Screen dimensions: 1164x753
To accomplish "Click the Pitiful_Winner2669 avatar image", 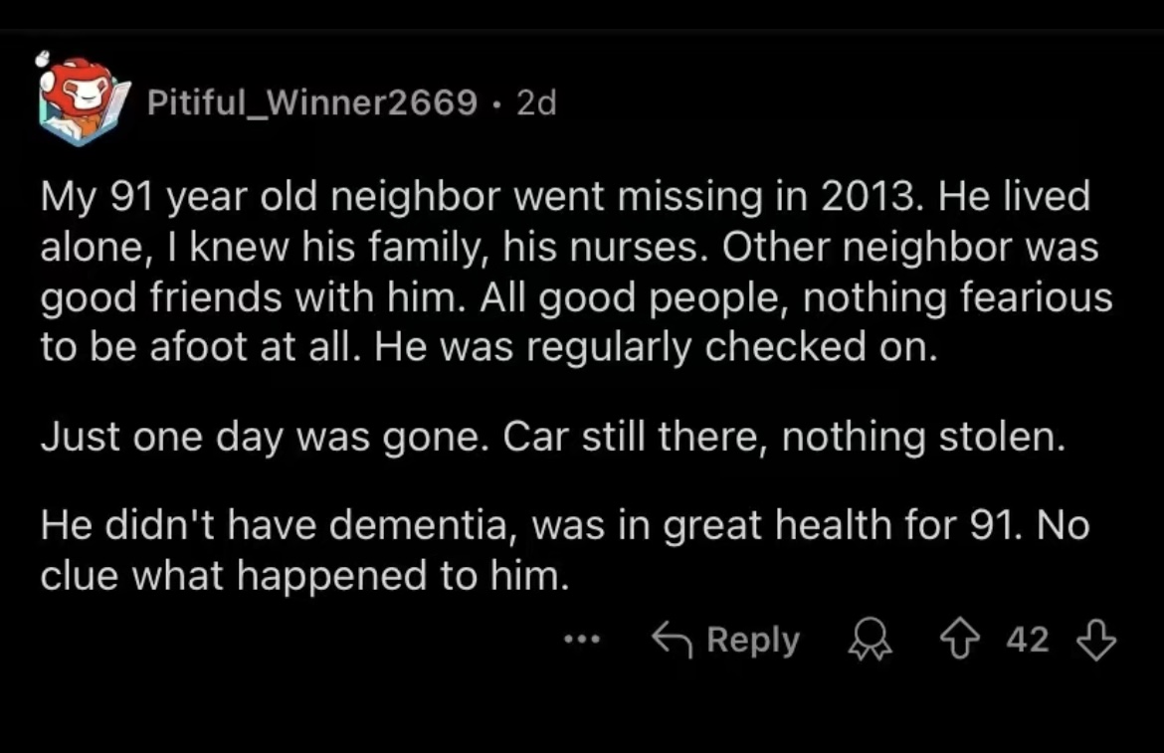I will point(80,101).
